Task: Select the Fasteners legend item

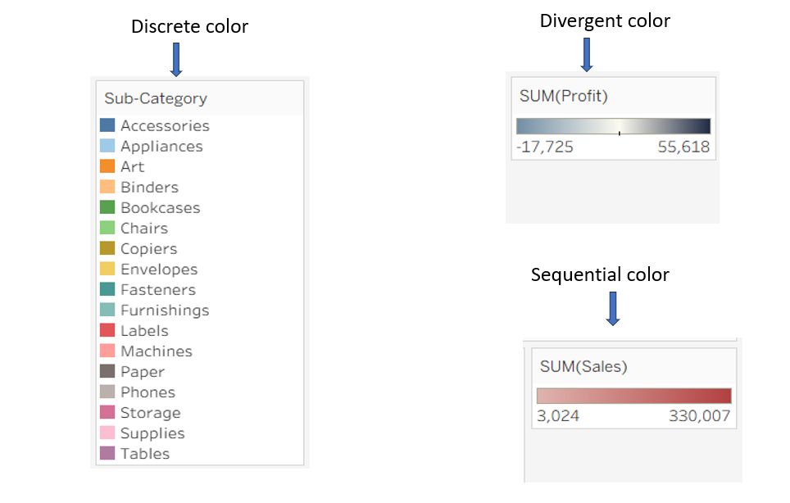Action: coord(158,289)
